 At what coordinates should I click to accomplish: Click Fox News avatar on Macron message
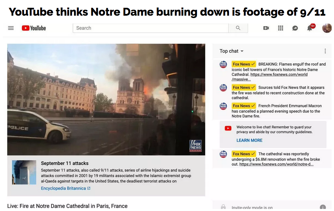coord(223,106)
